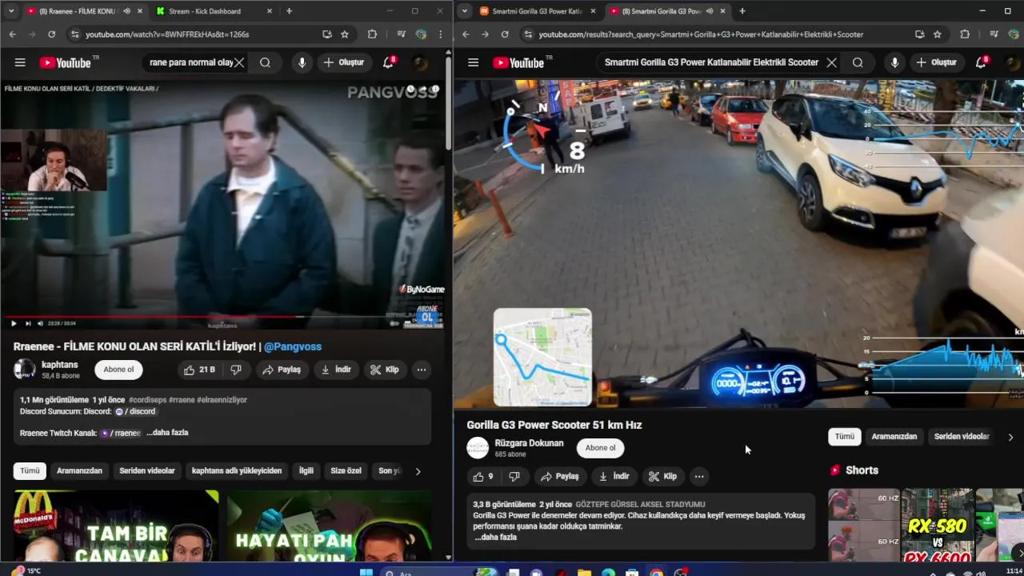Expand left video description with daha fazla
Viewport: 1024px width, 576px height.
pos(167,433)
